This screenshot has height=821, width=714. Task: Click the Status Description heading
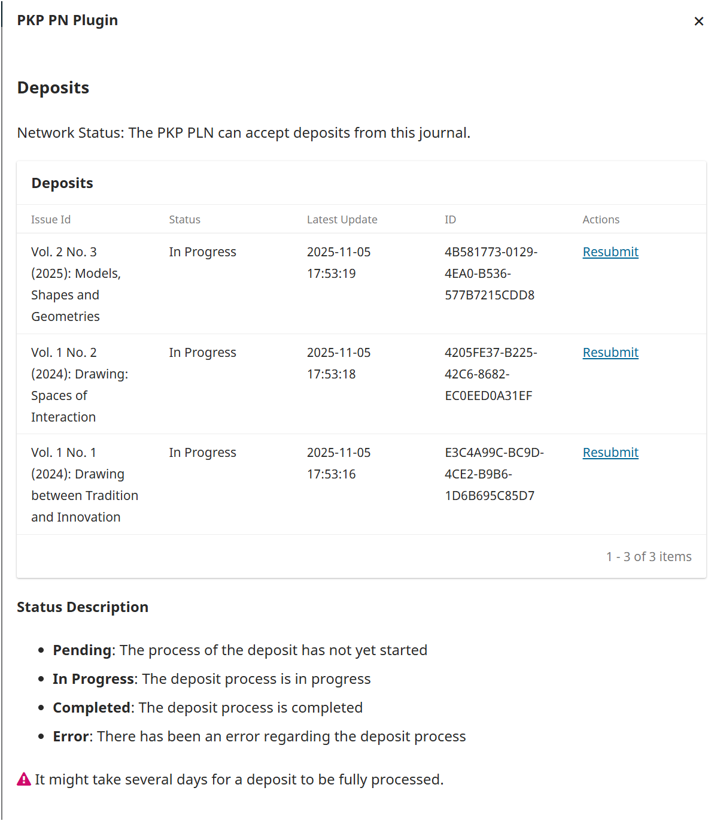[x=83, y=607]
